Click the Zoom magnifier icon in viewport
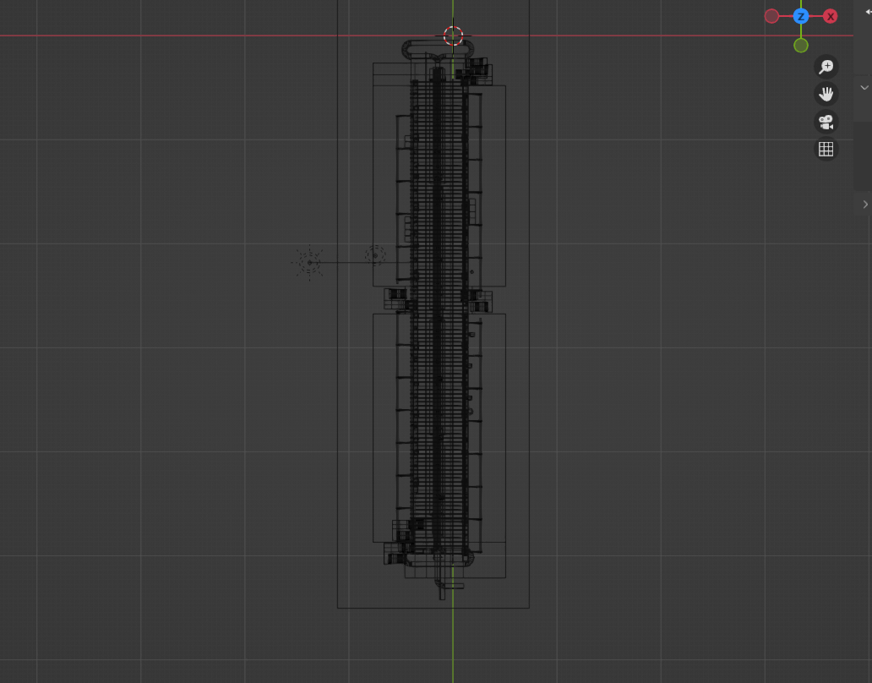The width and height of the screenshot is (872, 683). (x=826, y=67)
